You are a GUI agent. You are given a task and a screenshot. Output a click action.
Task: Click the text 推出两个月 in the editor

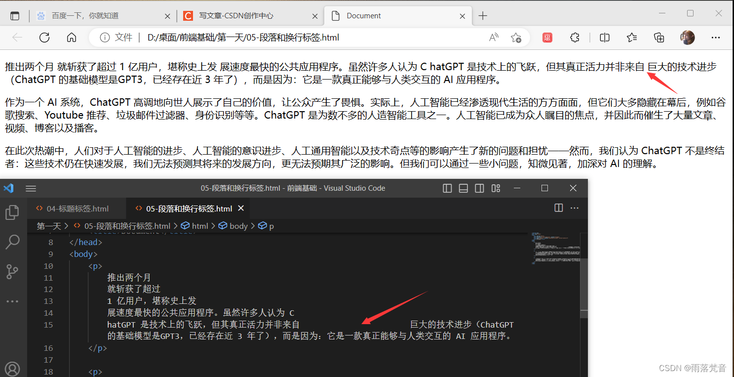(129, 278)
